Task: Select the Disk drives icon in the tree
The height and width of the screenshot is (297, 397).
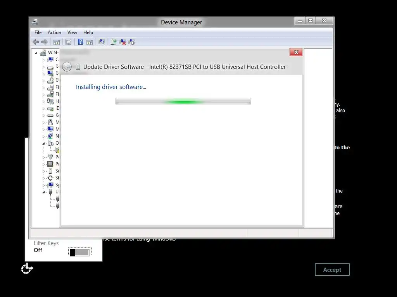Action: (50, 67)
